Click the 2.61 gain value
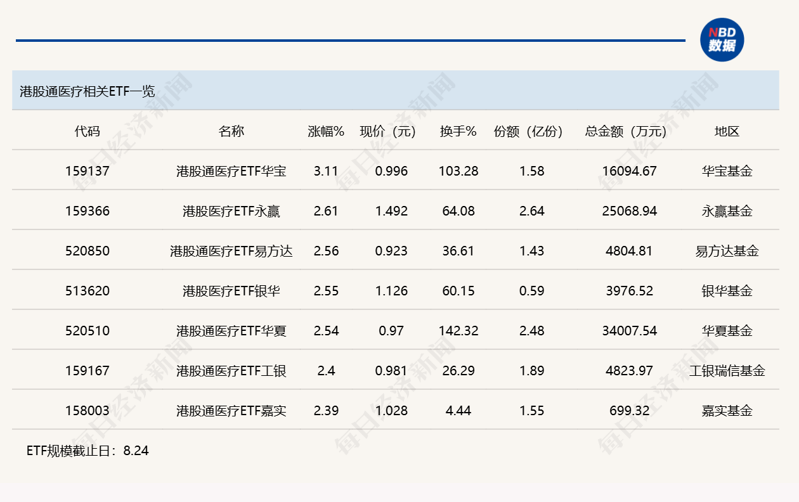The height and width of the screenshot is (502, 799). (x=326, y=211)
